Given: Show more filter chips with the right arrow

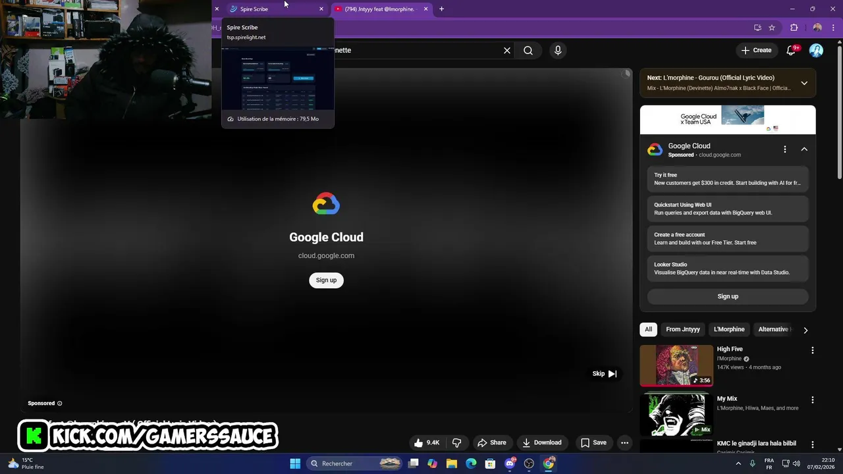Looking at the screenshot, I should click(805, 330).
